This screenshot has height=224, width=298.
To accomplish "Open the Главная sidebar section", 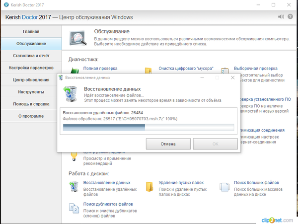I will pyautogui.click(x=31, y=31).
